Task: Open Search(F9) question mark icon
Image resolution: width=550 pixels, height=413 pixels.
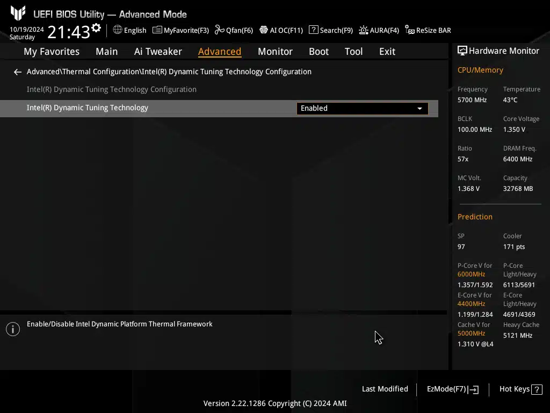Action: pos(313,30)
